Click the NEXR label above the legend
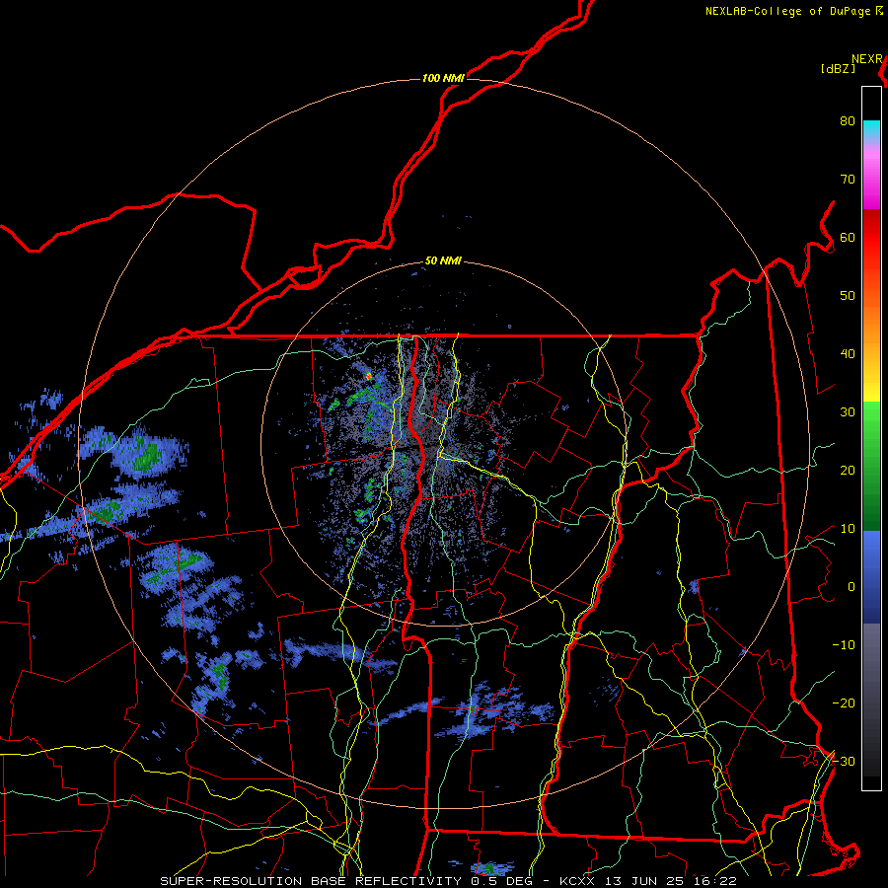 point(867,59)
